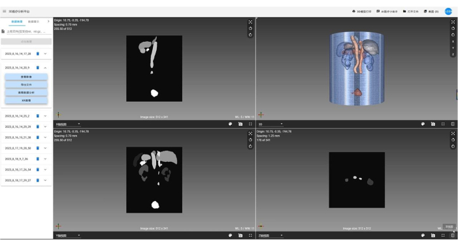Click the XR查看 button

click(x=26, y=100)
